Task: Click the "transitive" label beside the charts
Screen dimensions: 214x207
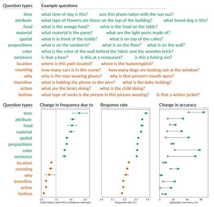Action: pyautogui.click(x=23, y=181)
